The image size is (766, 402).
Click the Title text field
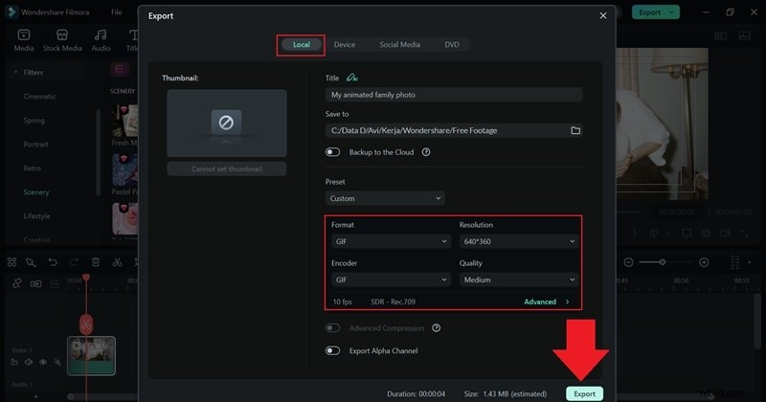click(x=454, y=95)
